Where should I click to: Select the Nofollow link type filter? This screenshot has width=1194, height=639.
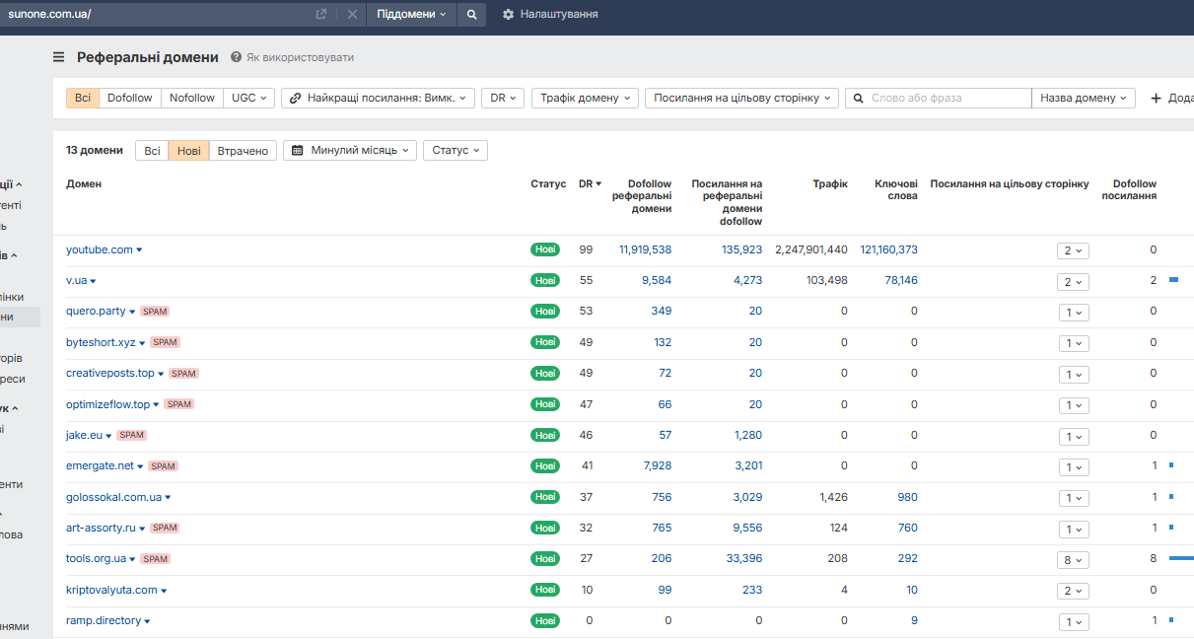(x=191, y=99)
